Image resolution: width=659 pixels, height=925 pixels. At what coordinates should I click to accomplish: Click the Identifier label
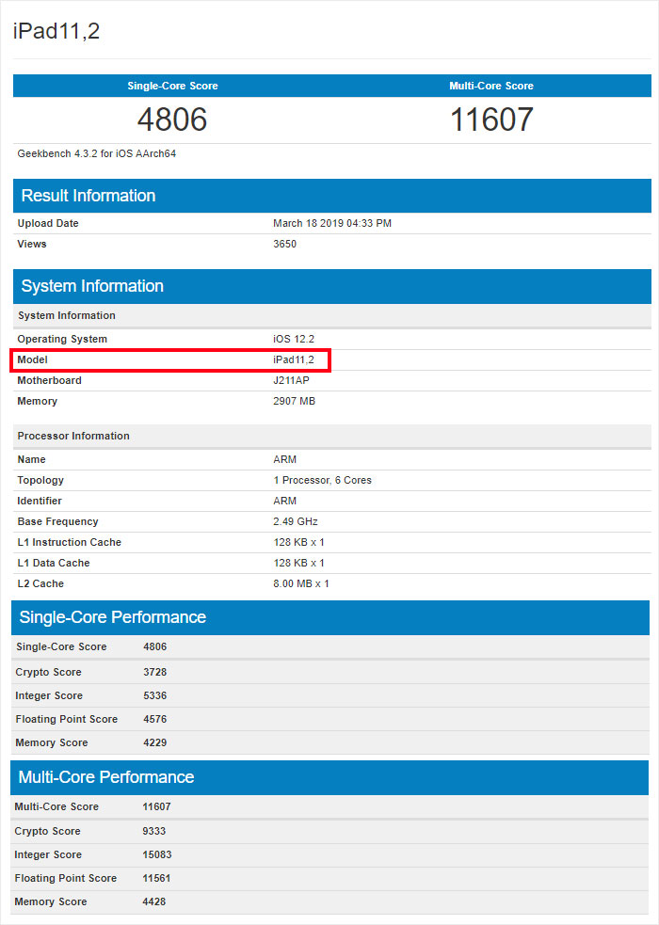[x=40, y=501]
